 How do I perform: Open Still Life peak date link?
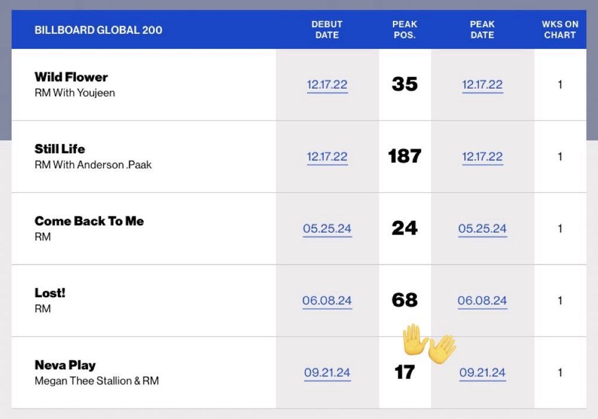coord(482,156)
